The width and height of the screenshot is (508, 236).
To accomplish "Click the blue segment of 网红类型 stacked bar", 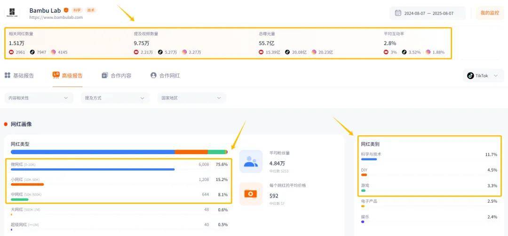I will click(93, 152).
